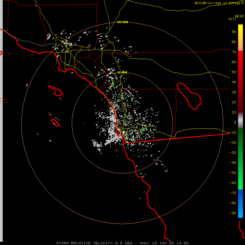Image resolution: width=245 pixels, height=245 pixels.
Task: Select the 70 value on velocity scale
Action: pos(234,52)
